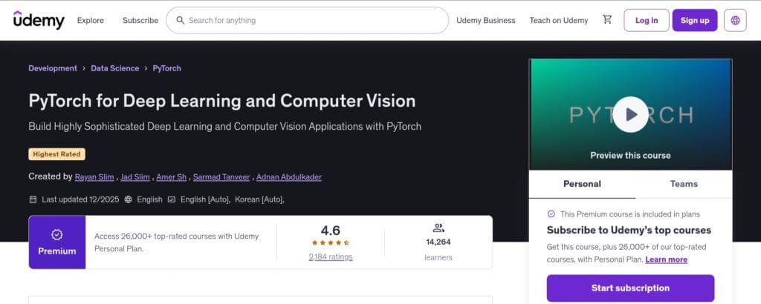This screenshot has width=761, height=304.
Task: Click Last updated 12/2025 text
Action: tap(80, 199)
